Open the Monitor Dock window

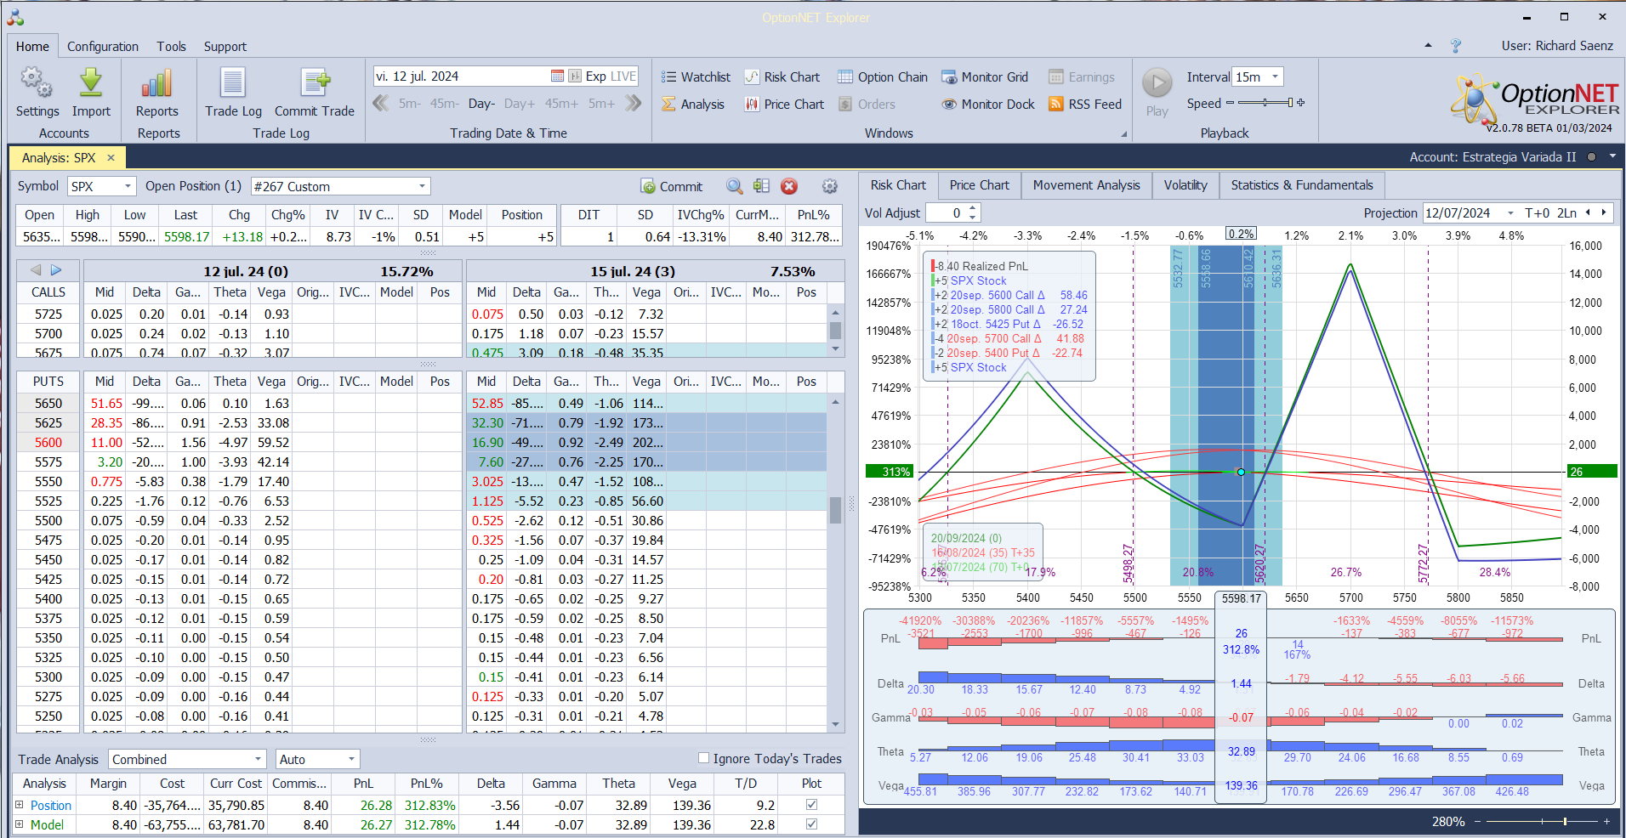(988, 105)
